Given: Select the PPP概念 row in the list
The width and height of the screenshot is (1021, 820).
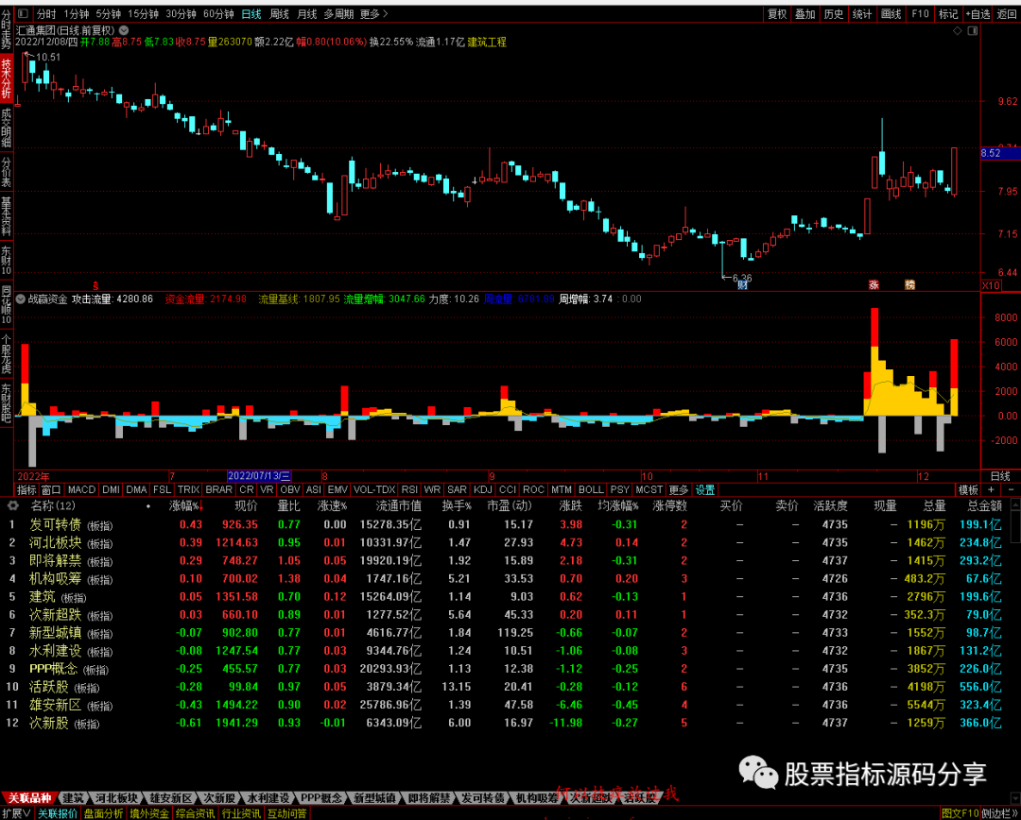Looking at the screenshot, I should (x=510, y=668).
